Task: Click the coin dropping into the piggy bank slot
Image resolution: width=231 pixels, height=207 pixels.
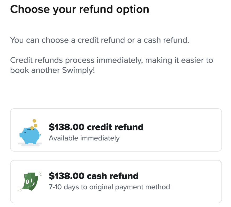Action: pos(32,128)
